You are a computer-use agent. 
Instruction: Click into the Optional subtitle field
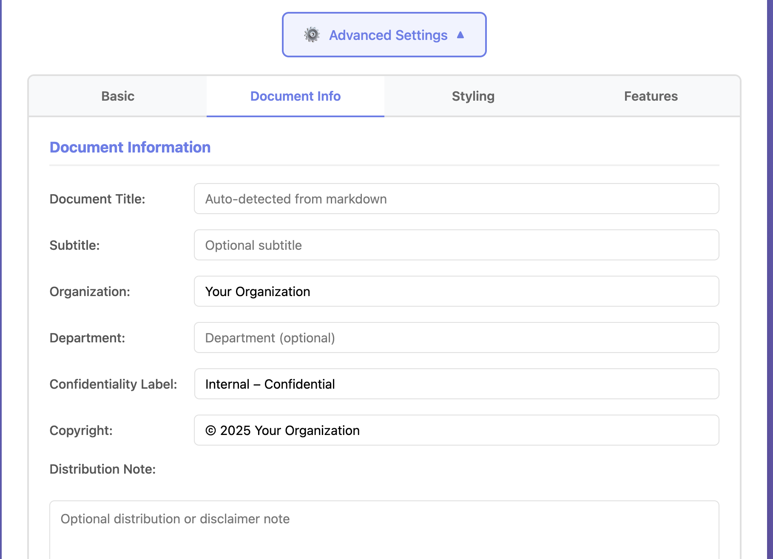tap(456, 245)
